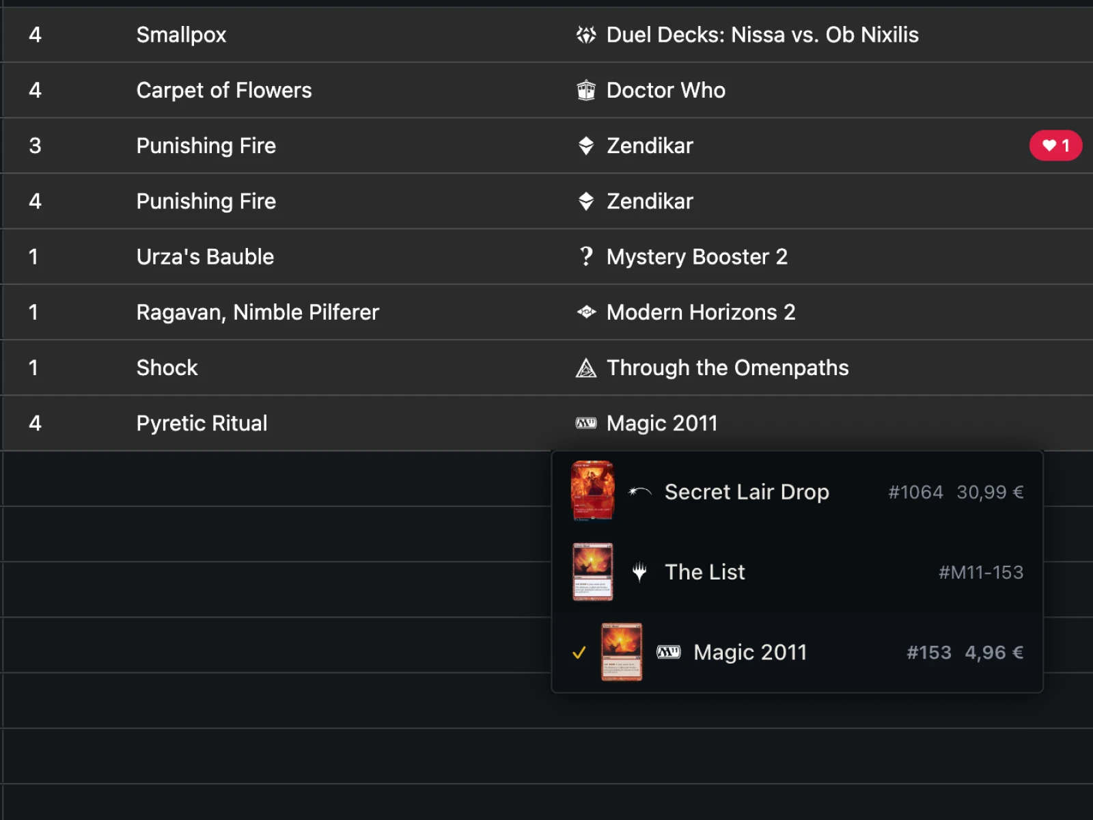Edit the quantity 4 for Smallpox
Viewport: 1093px width, 820px height.
click(36, 35)
